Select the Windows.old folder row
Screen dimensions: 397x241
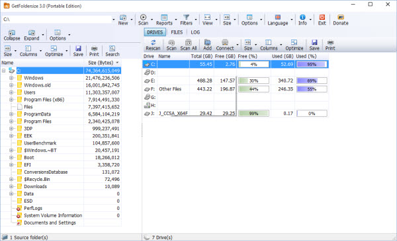tap(61, 85)
